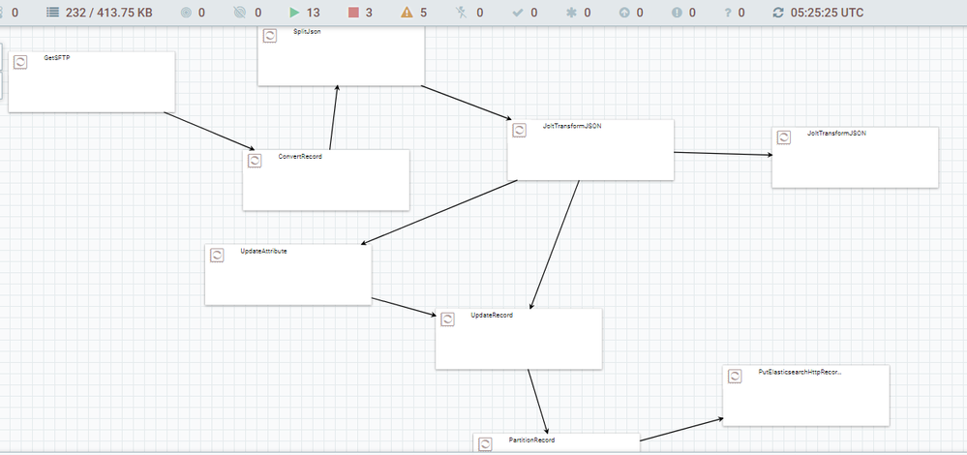Viewport: 967px width, 455px height.
Task: Click the rightmost JoltTransformJSON processor icon
Action: click(784, 137)
